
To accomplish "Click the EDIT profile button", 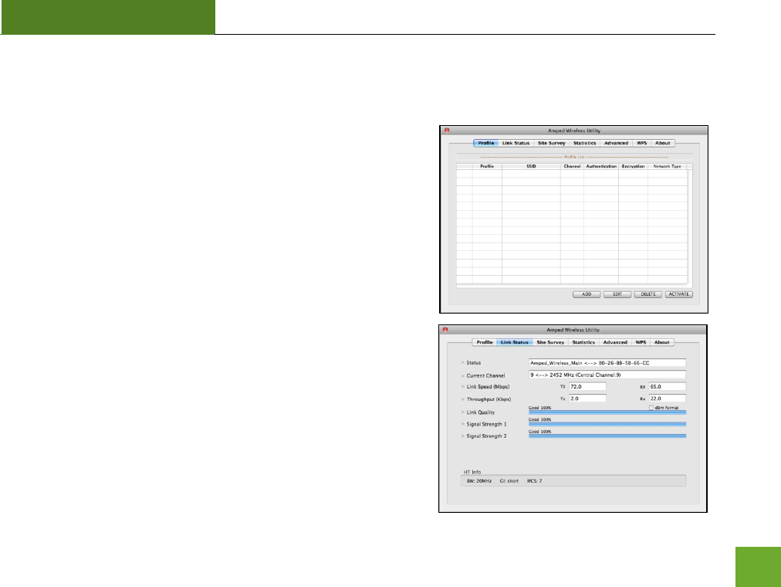I will 617,294.
